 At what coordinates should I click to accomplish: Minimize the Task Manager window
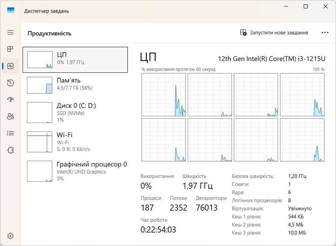(286, 6)
